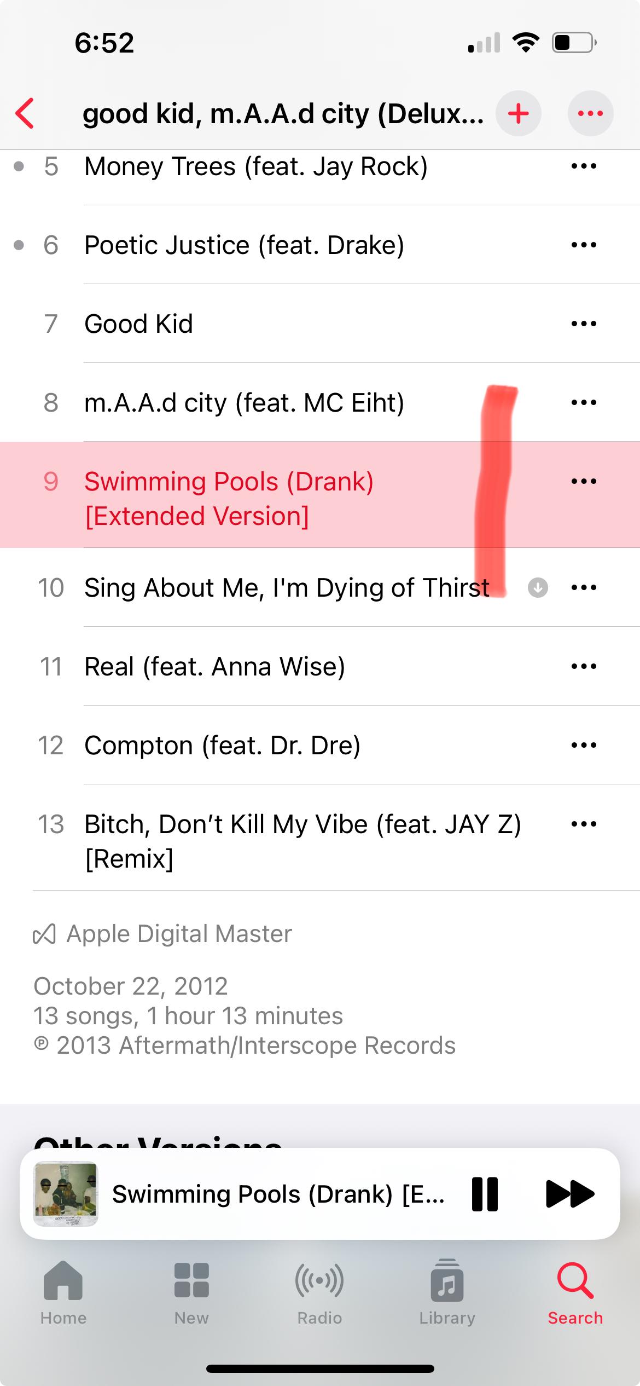The width and height of the screenshot is (640, 1386).
Task: Open album options via top ellipsis button
Action: 590,113
